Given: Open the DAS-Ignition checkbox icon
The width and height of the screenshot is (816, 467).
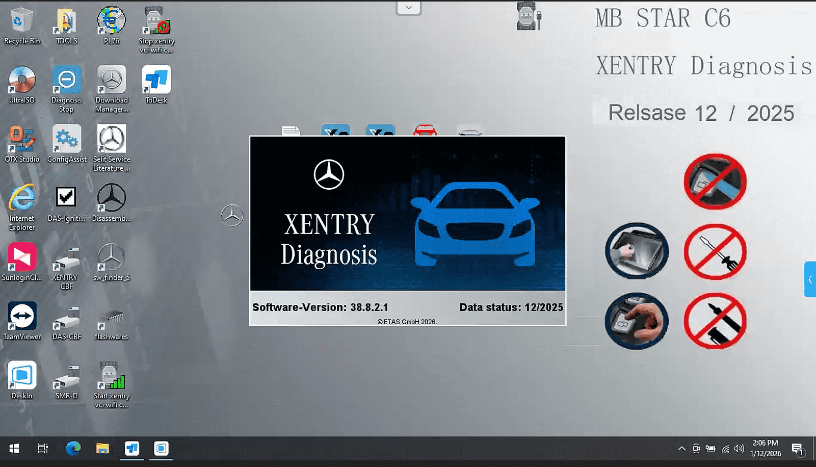Looking at the screenshot, I should coord(66,199).
